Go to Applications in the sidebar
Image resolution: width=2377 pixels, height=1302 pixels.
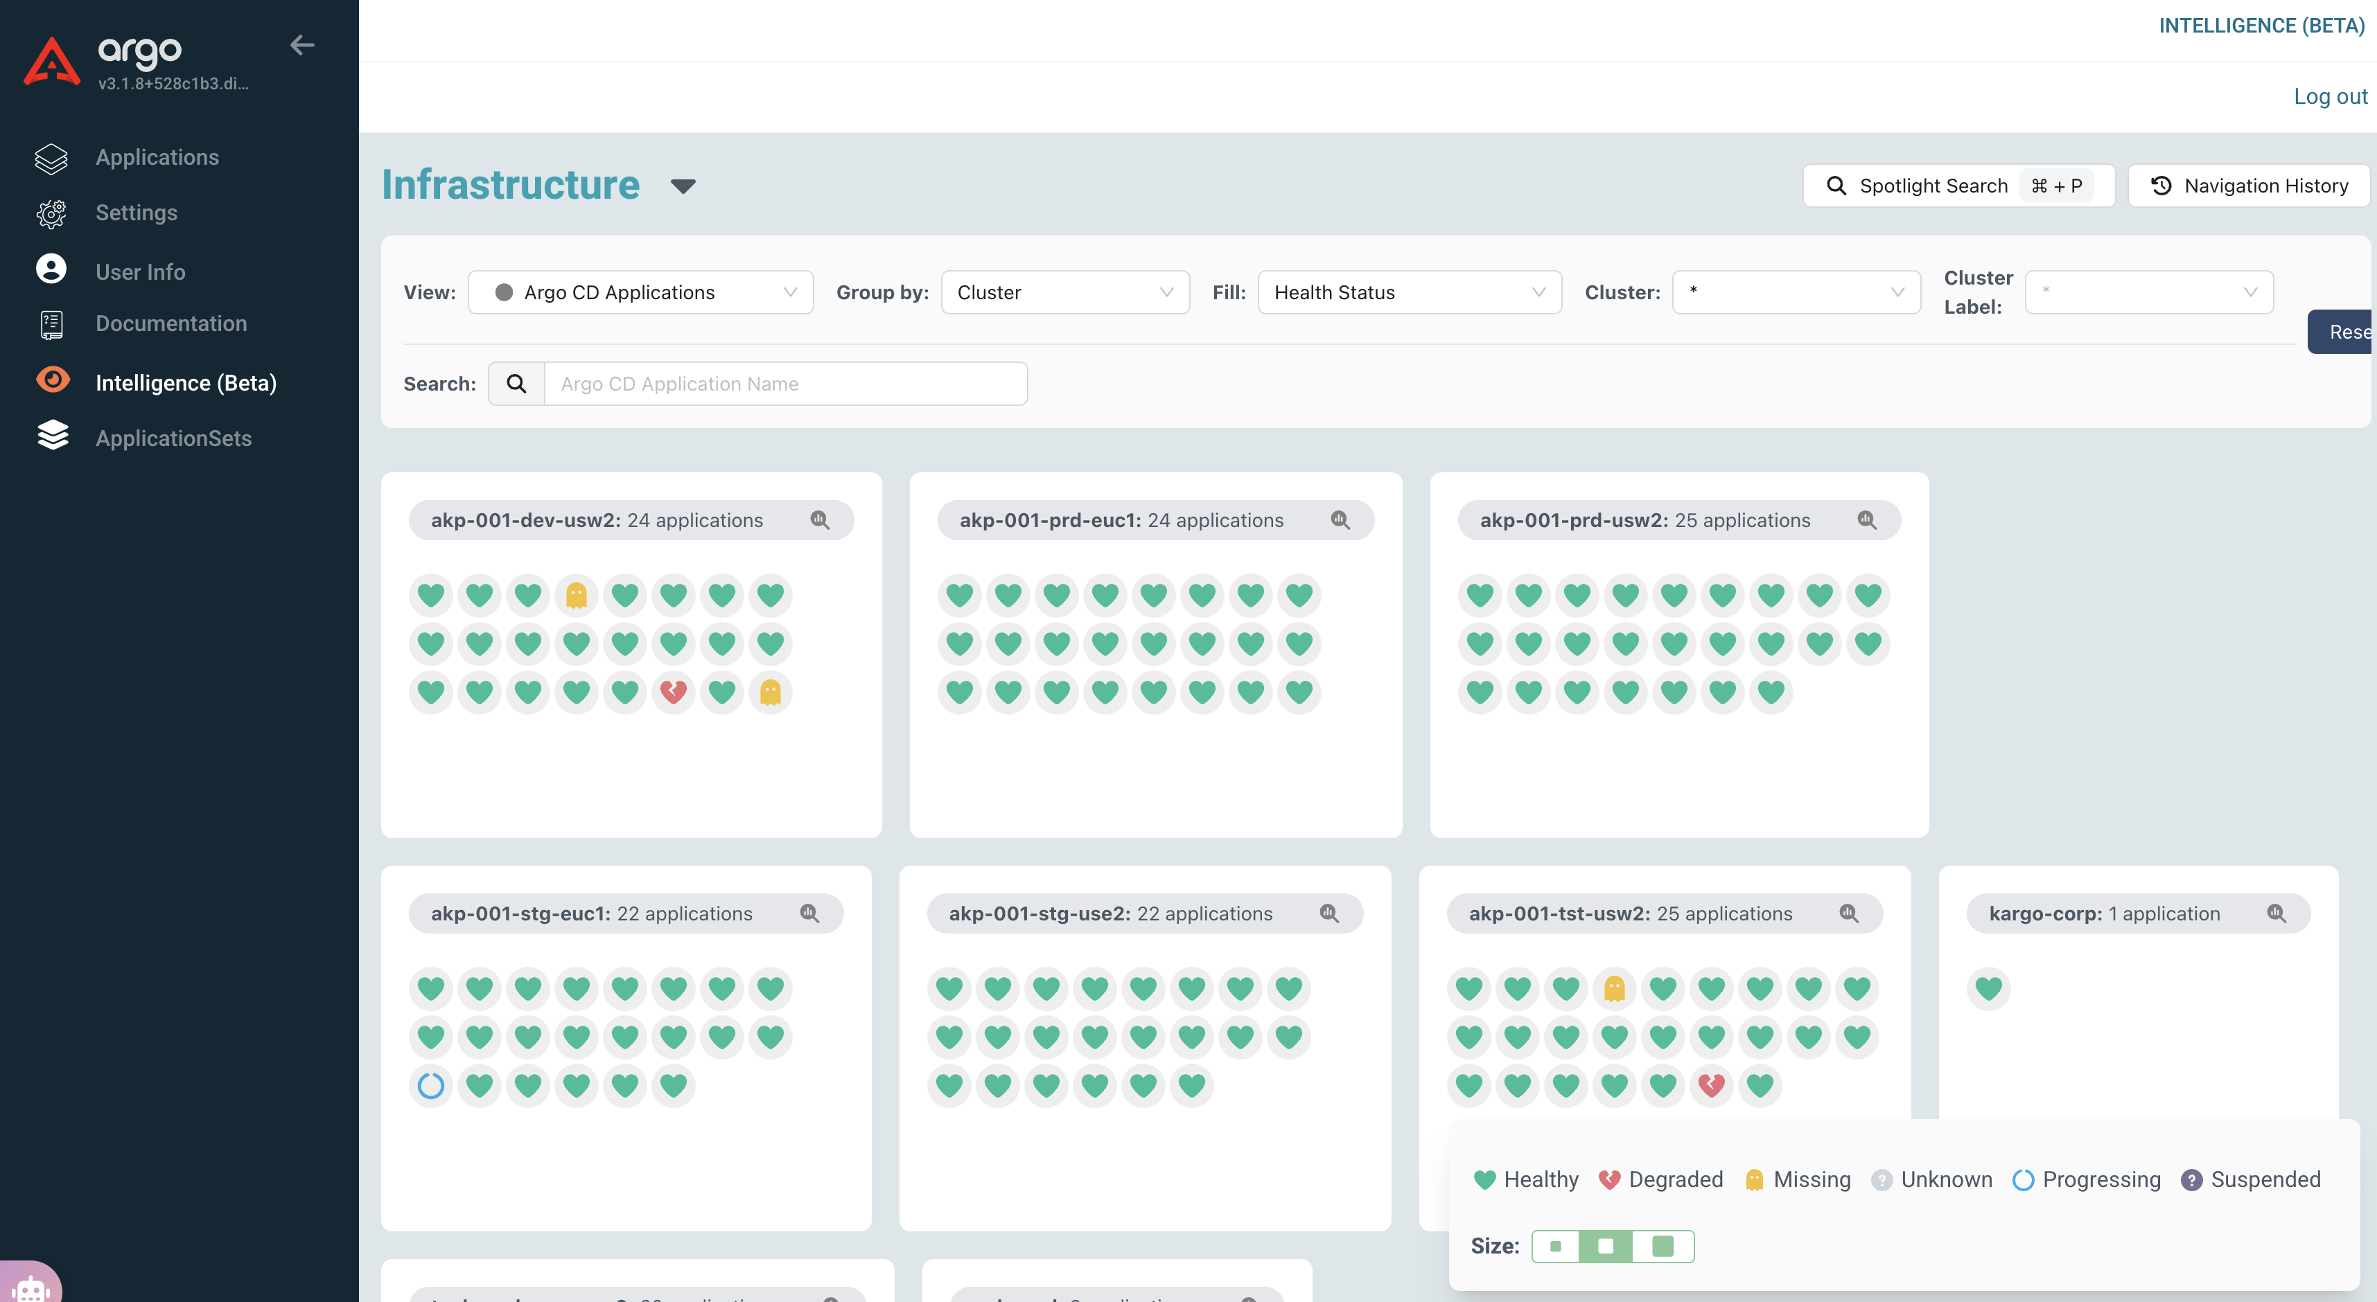(157, 158)
